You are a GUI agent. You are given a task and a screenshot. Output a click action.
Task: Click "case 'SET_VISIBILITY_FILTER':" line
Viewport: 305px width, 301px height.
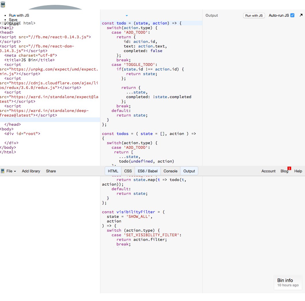(146, 235)
